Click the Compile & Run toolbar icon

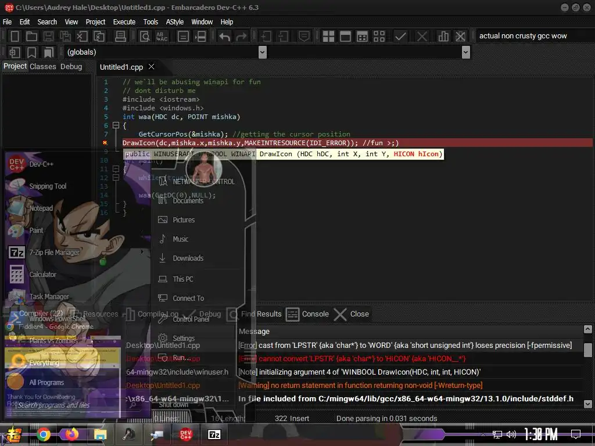tap(363, 37)
